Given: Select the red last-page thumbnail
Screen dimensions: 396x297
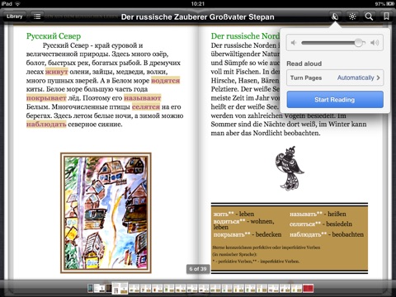Looking at the screenshot, I should [x=308, y=289].
